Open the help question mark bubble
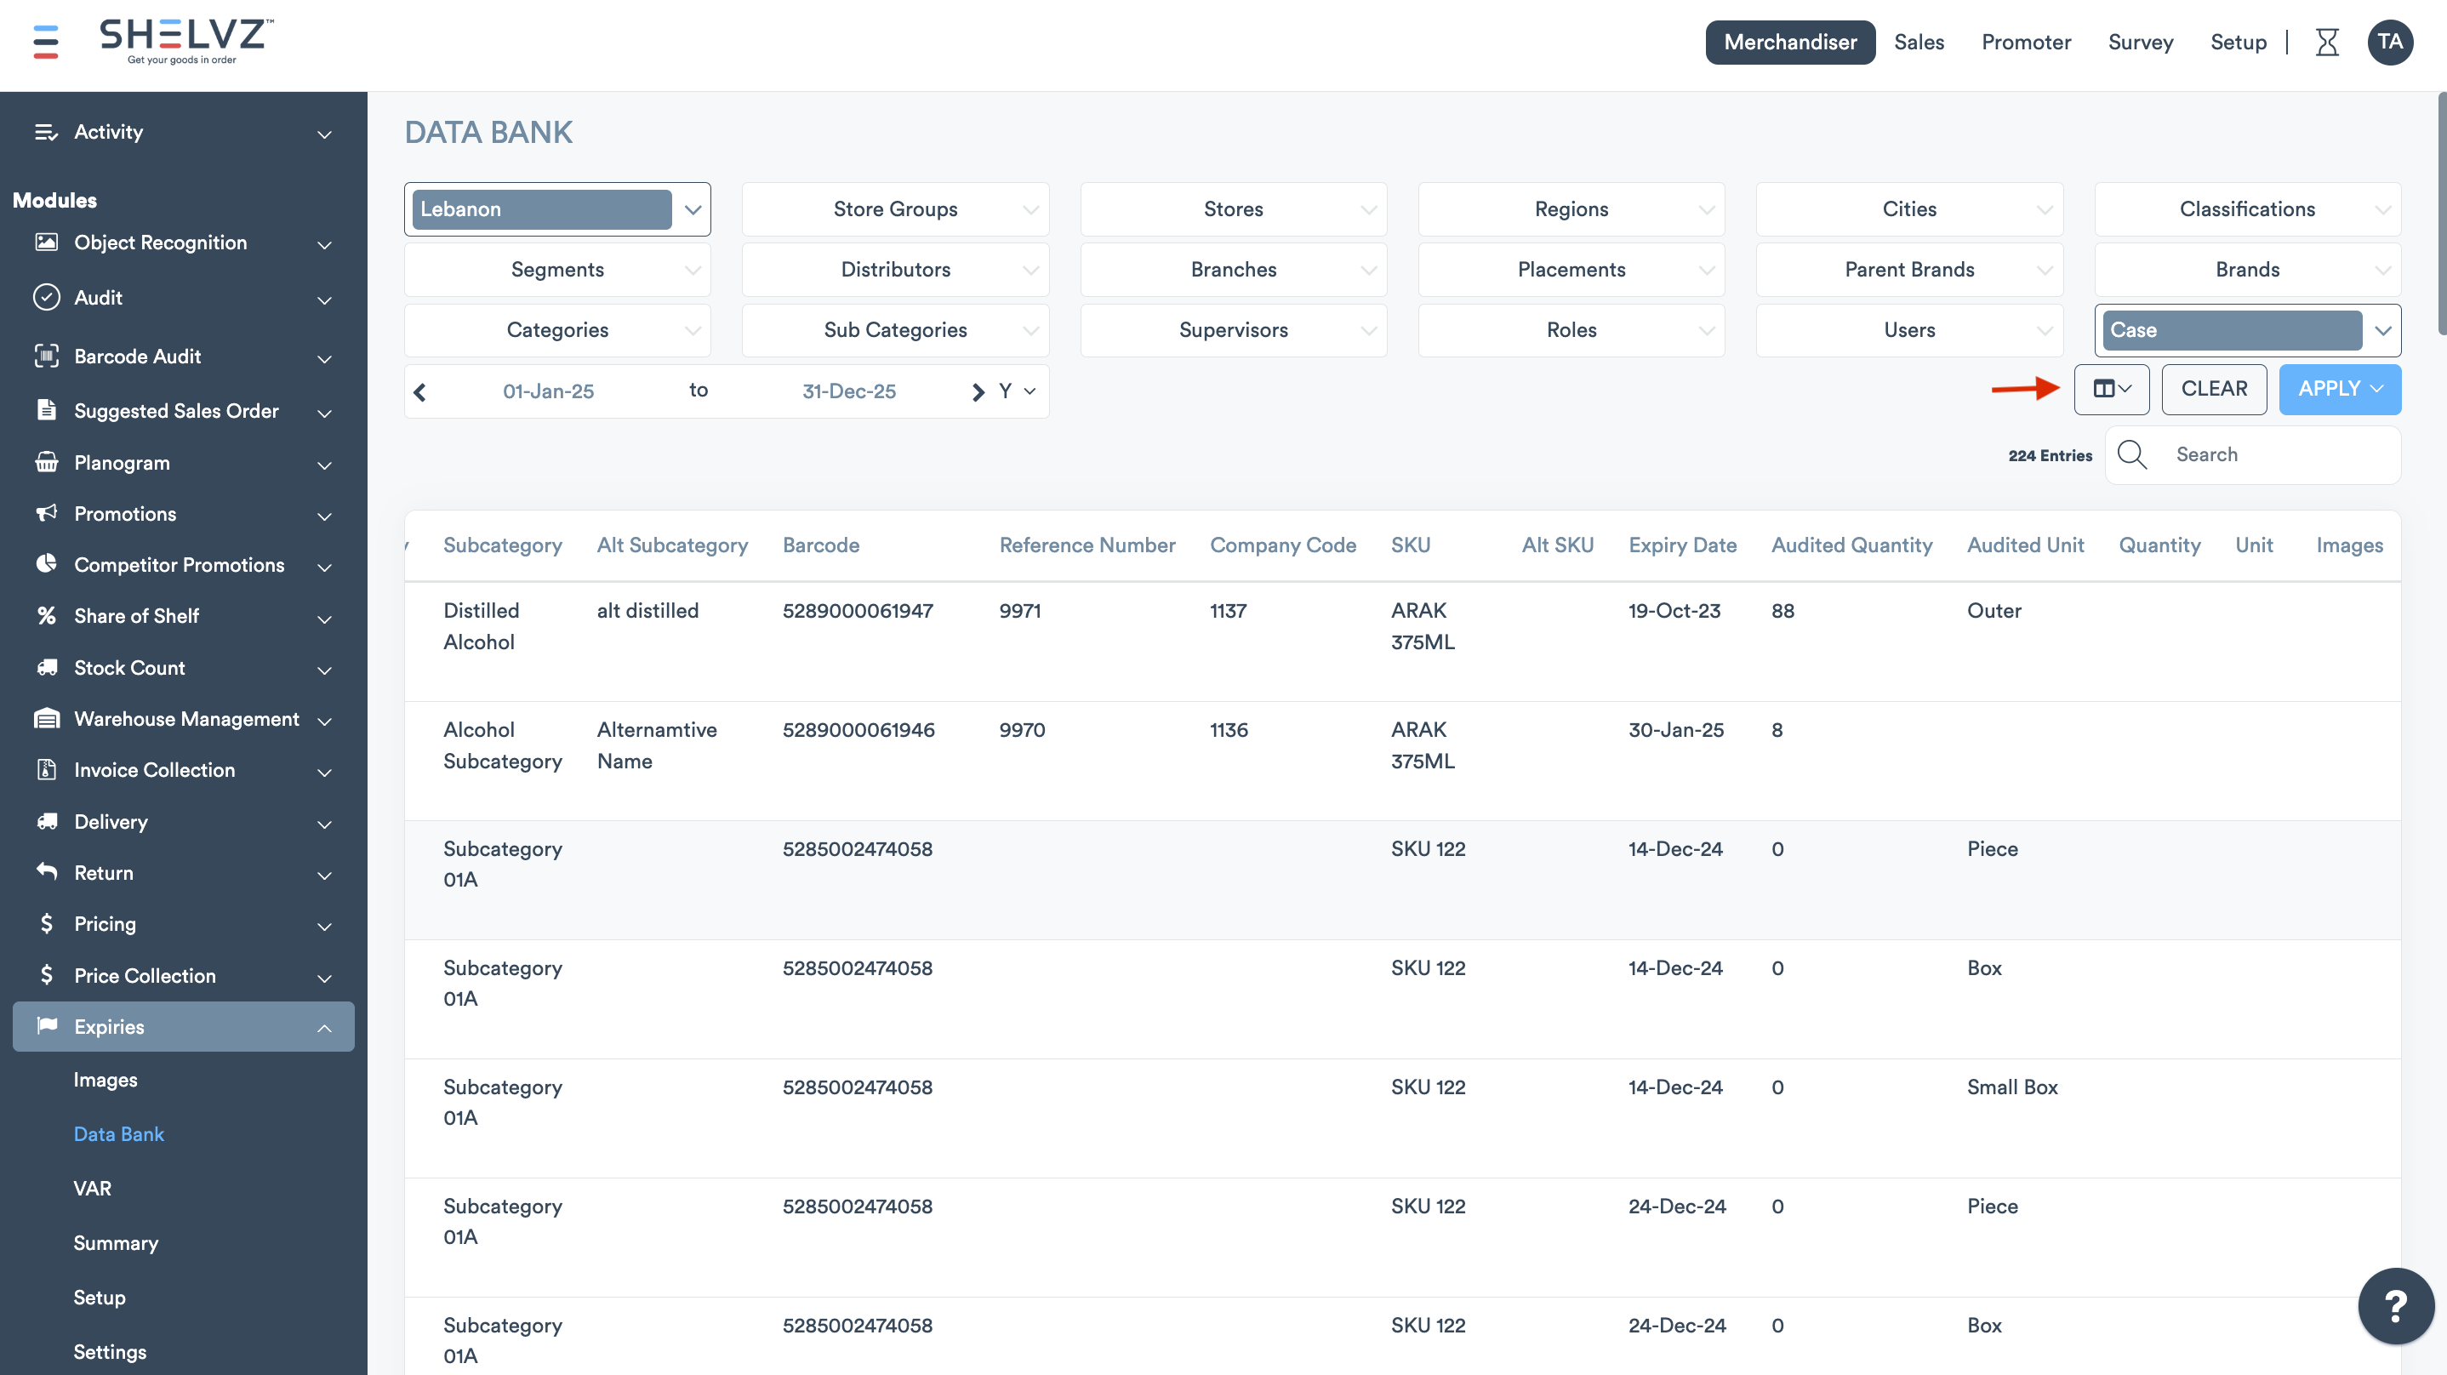 pos(2395,1305)
